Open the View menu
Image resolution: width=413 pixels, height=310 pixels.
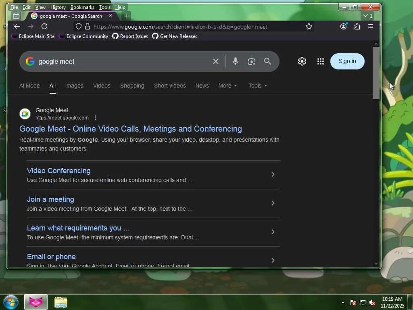pyautogui.click(x=40, y=7)
